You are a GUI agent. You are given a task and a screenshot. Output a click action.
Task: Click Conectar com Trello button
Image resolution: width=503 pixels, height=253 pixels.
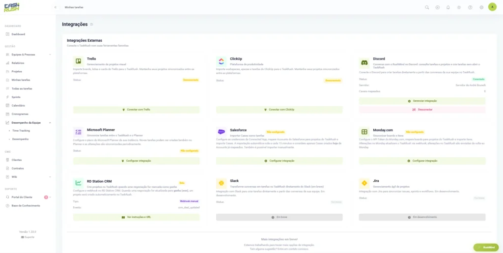coord(137,110)
